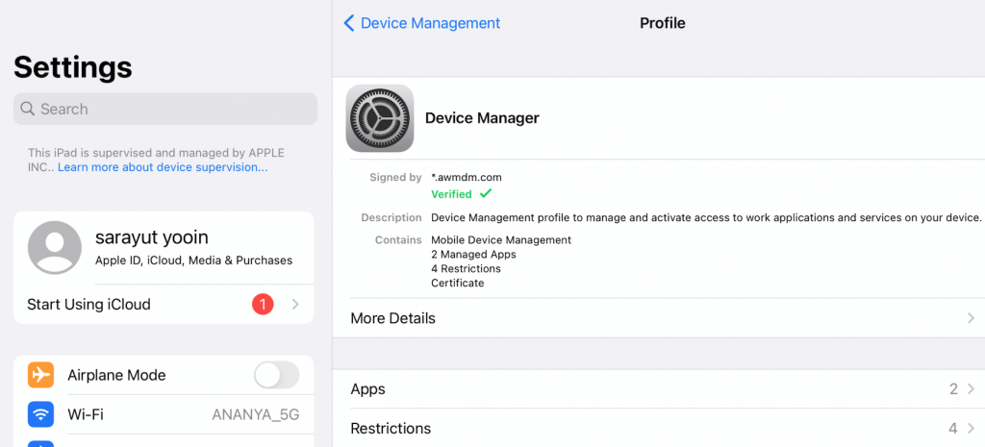Click the green Verified checkmark

click(485, 194)
